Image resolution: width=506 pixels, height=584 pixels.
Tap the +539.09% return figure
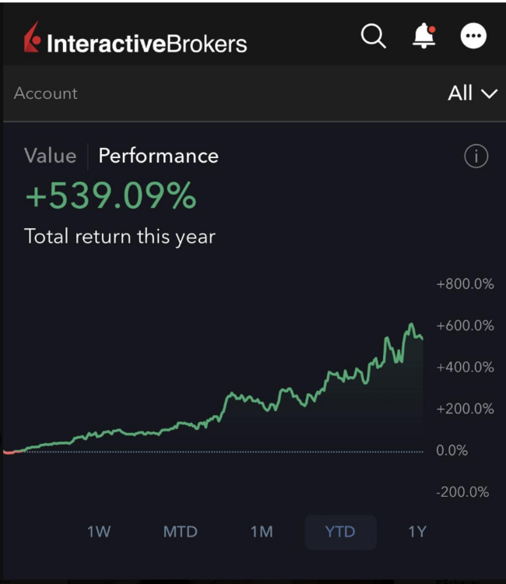111,195
